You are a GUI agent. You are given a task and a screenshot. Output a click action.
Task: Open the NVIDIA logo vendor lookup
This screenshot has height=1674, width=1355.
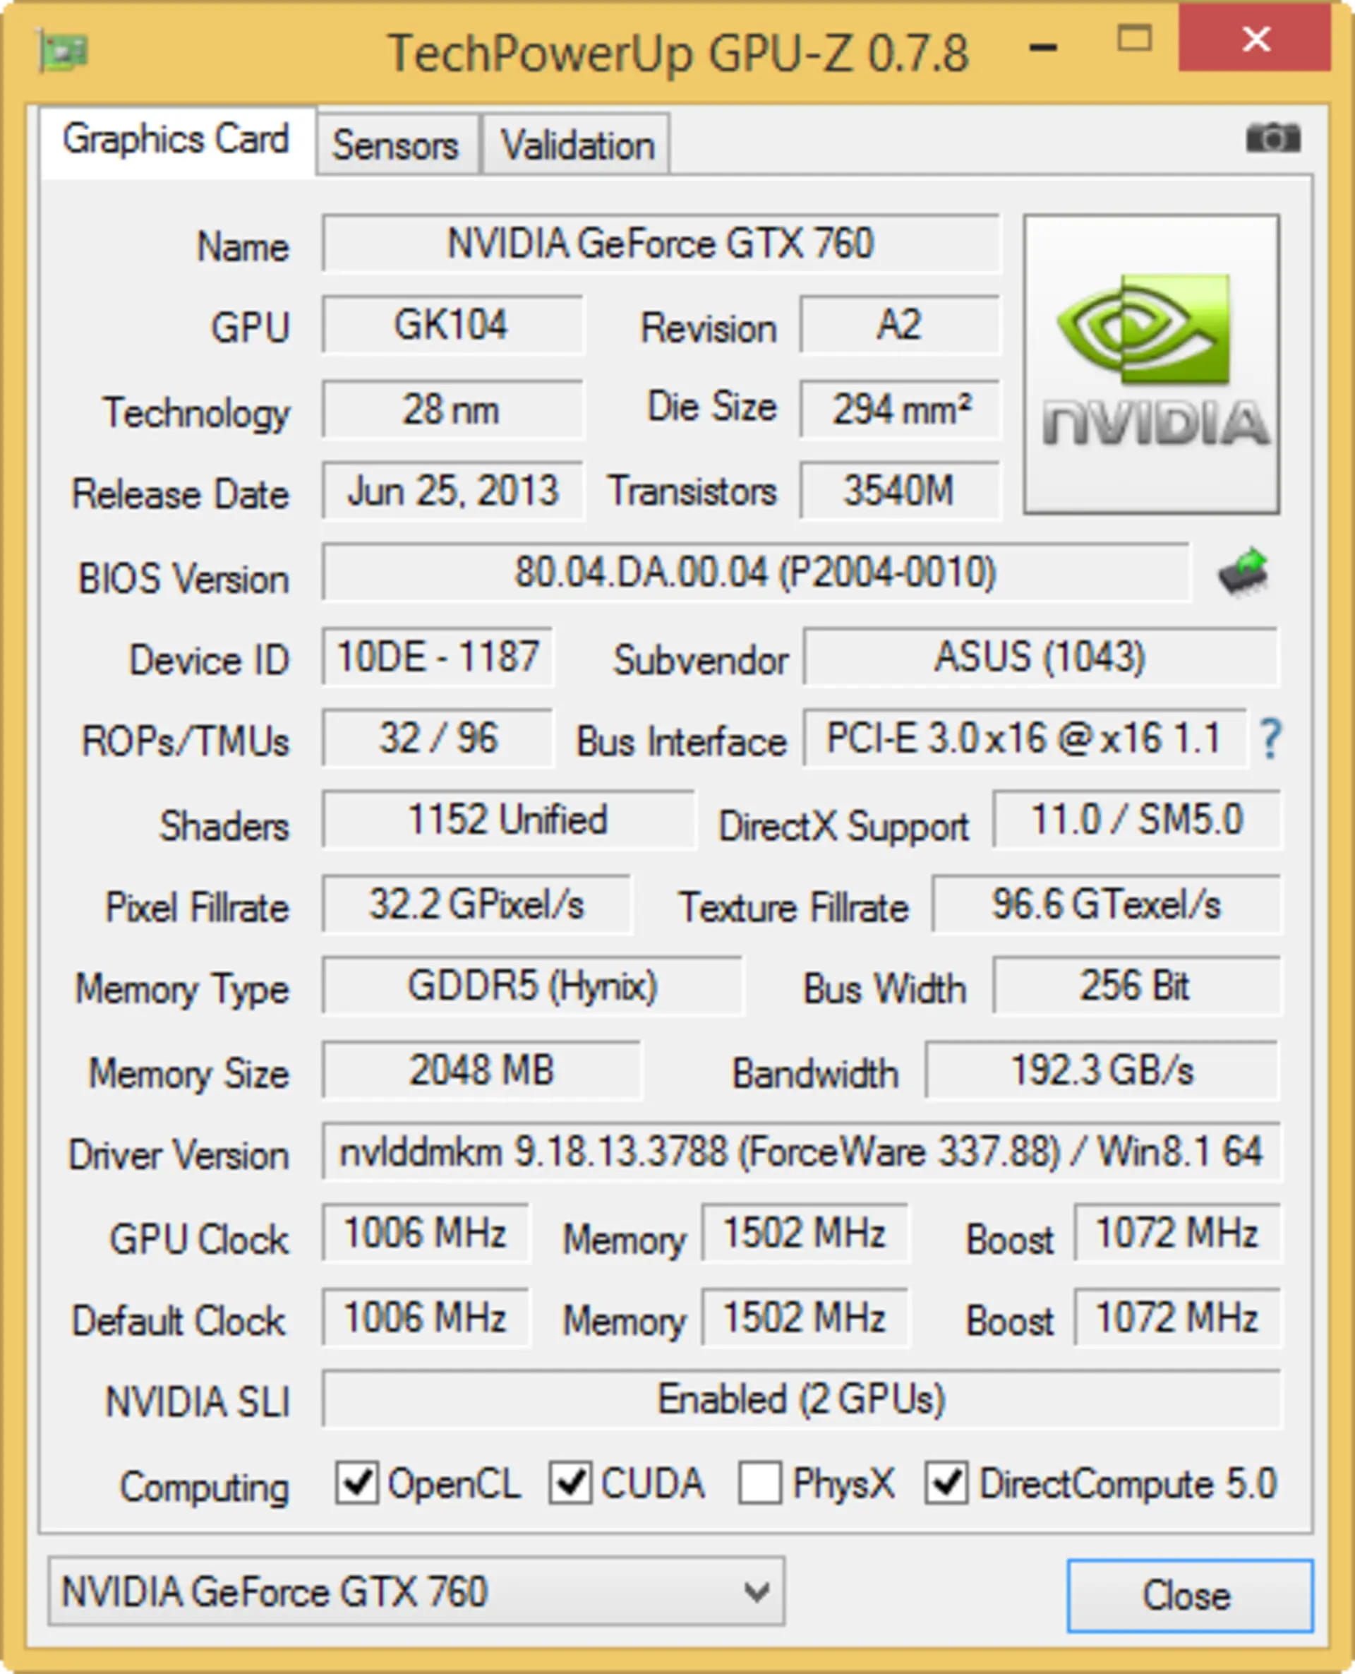point(1151,364)
